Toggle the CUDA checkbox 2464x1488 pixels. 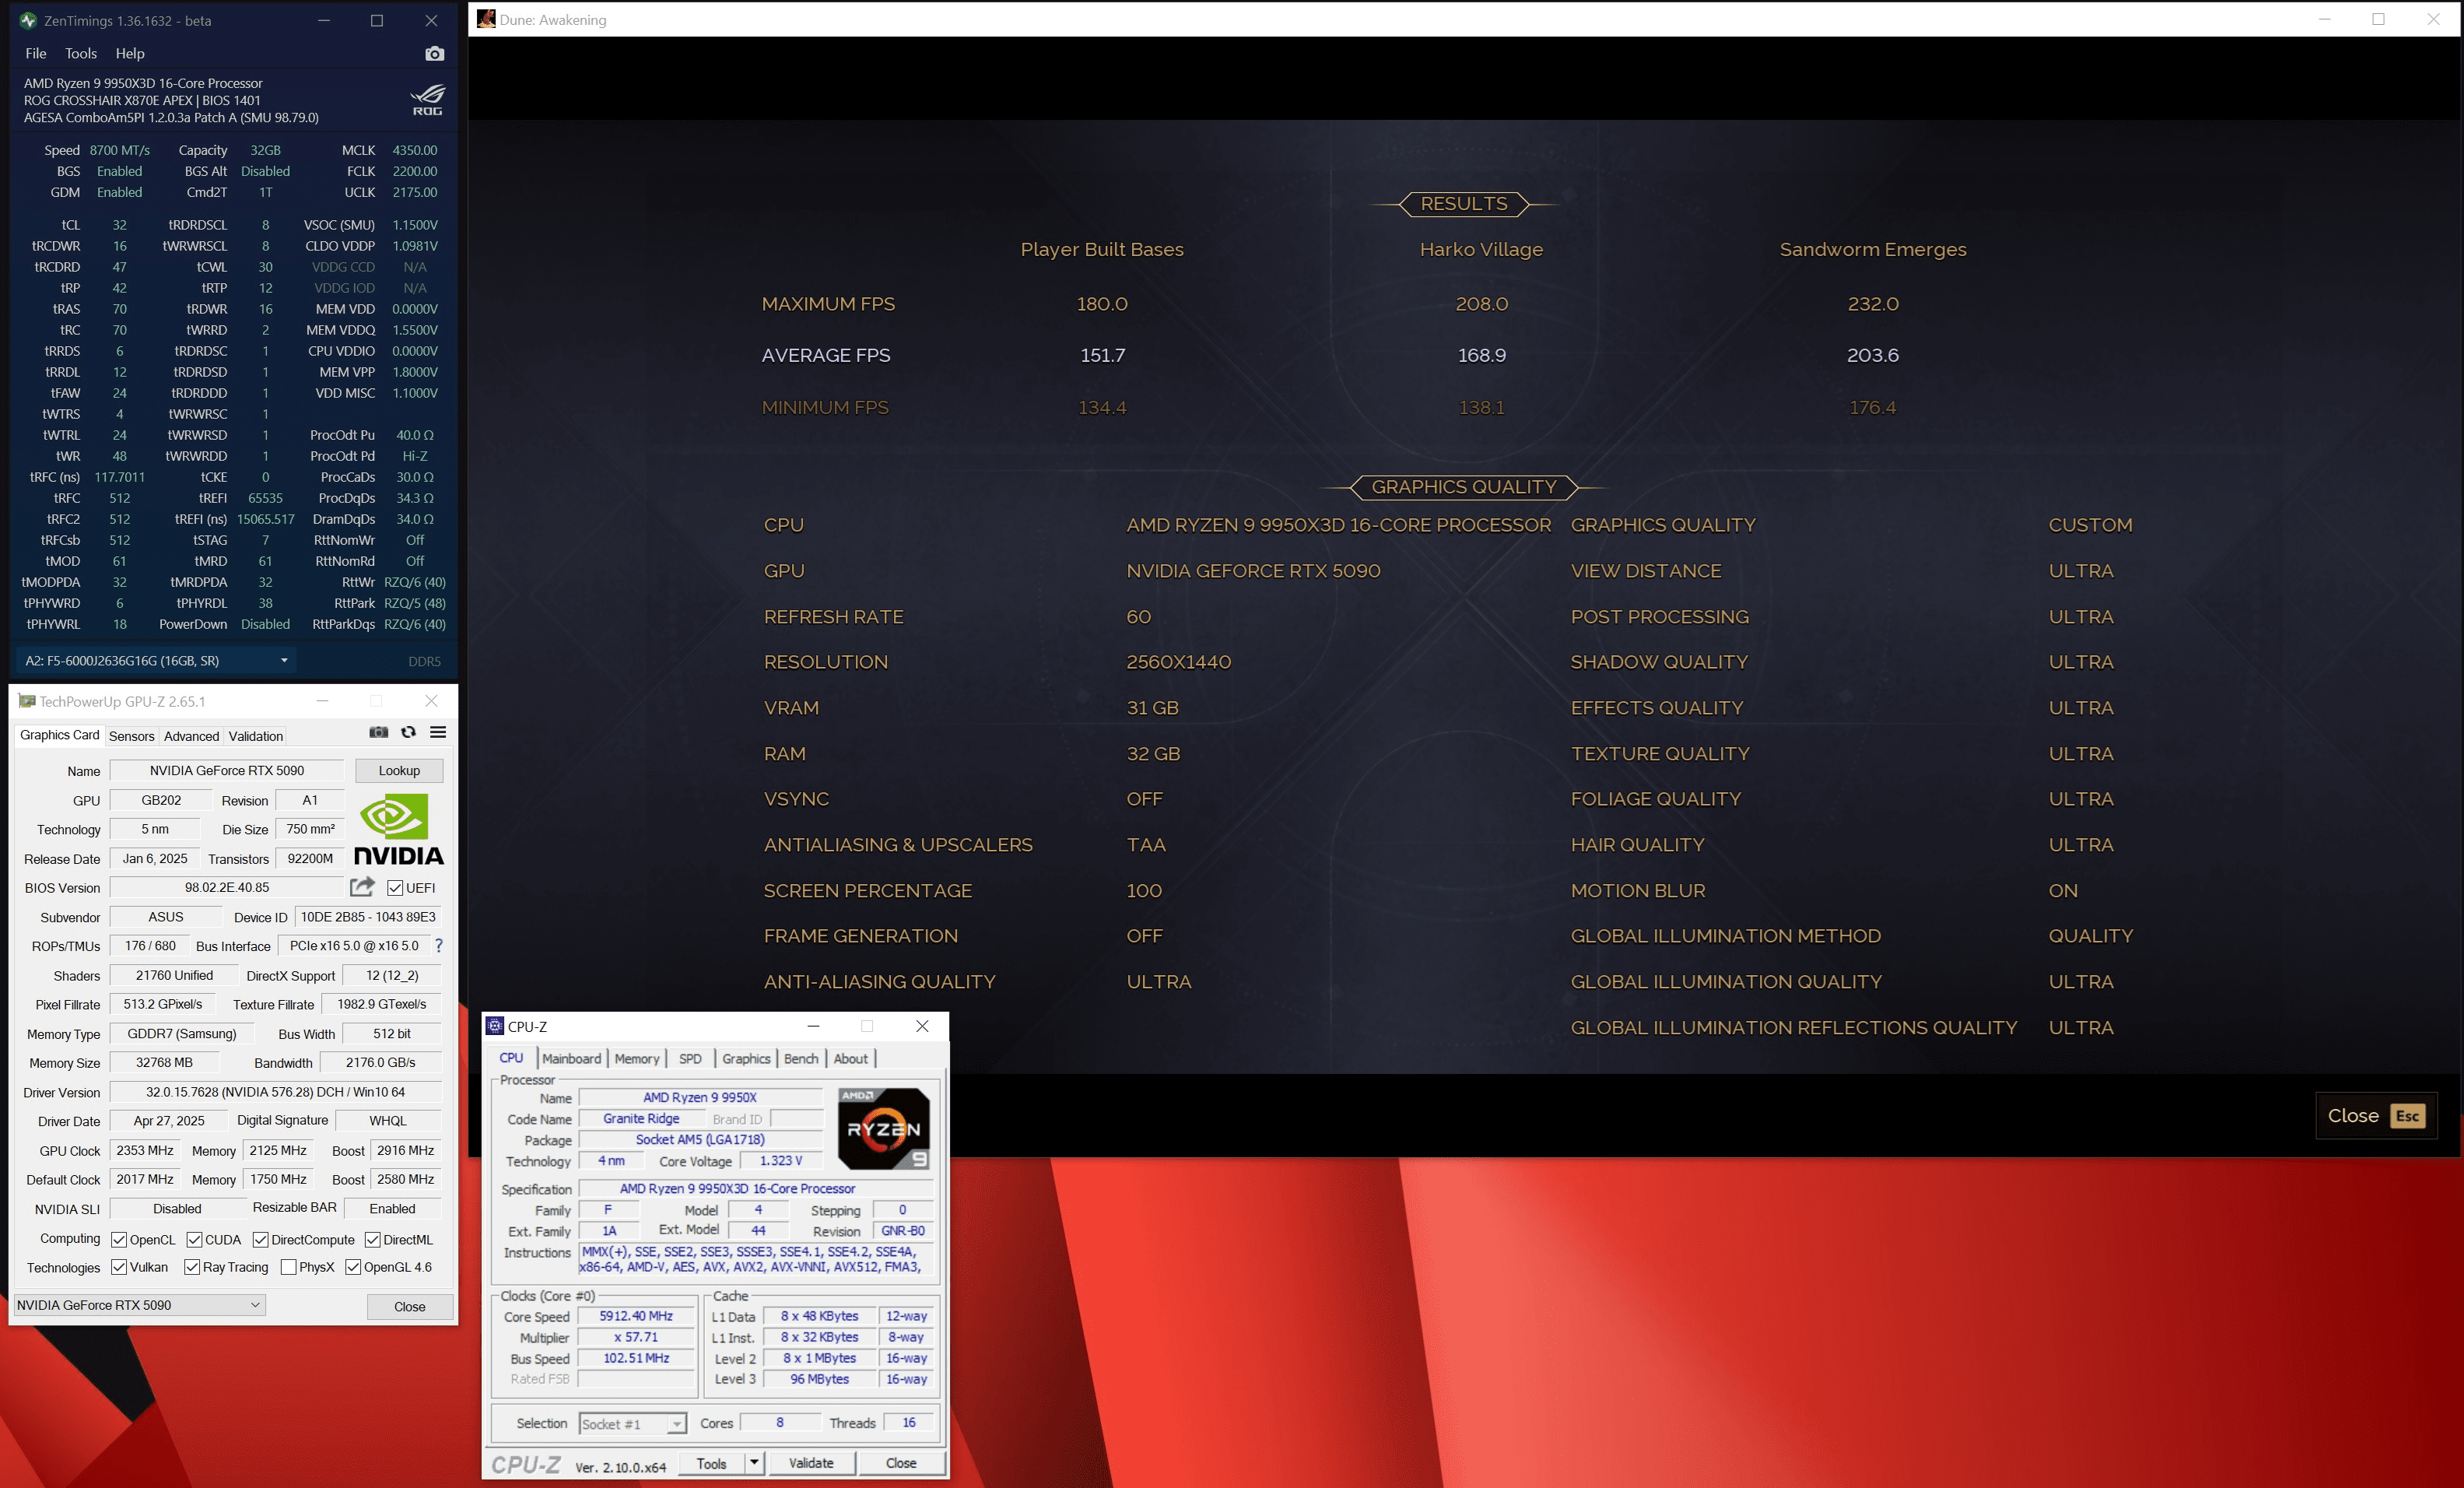[194, 1240]
